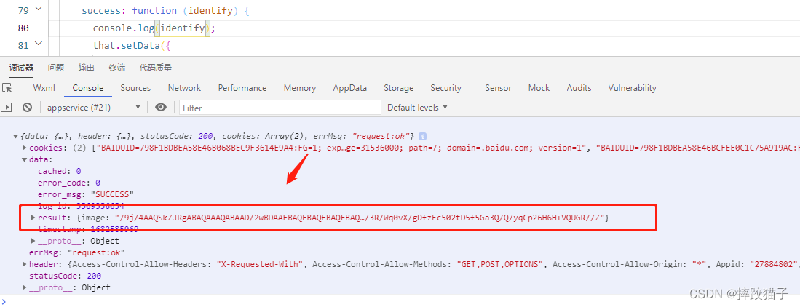Click into the Filter input field
Viewport: 800px width, 307px height.
point(280,108)
